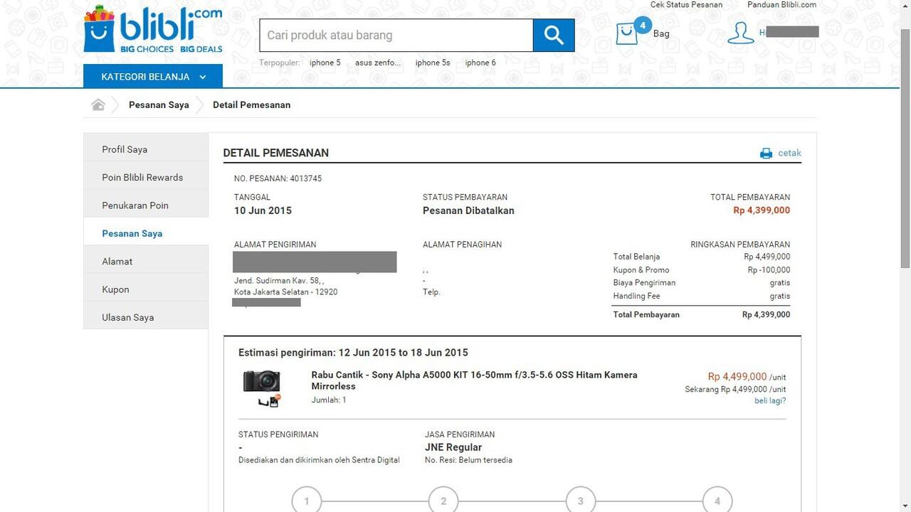The height and width of the screenshot is (512, 911).
Task: Click Cek Status Pesanan link
Action: (686, 5)
